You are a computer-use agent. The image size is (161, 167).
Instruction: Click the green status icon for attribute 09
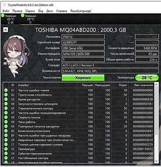point(6,122)
